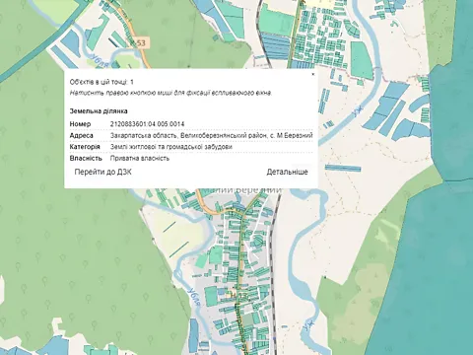Viewport: 473px width, 355px height.
Task: Click the Приватна власність ownership value
Action: point(140,158)
